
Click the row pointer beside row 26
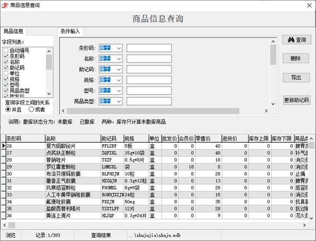tap(3, 146)
